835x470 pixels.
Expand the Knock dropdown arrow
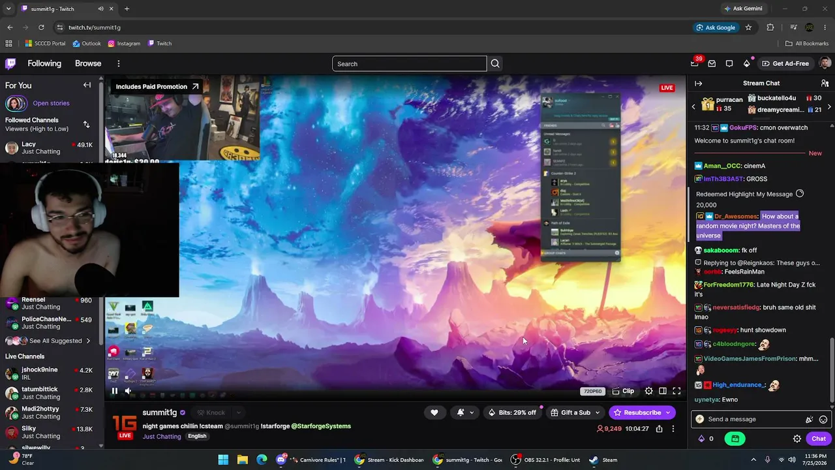pos(239,413)
